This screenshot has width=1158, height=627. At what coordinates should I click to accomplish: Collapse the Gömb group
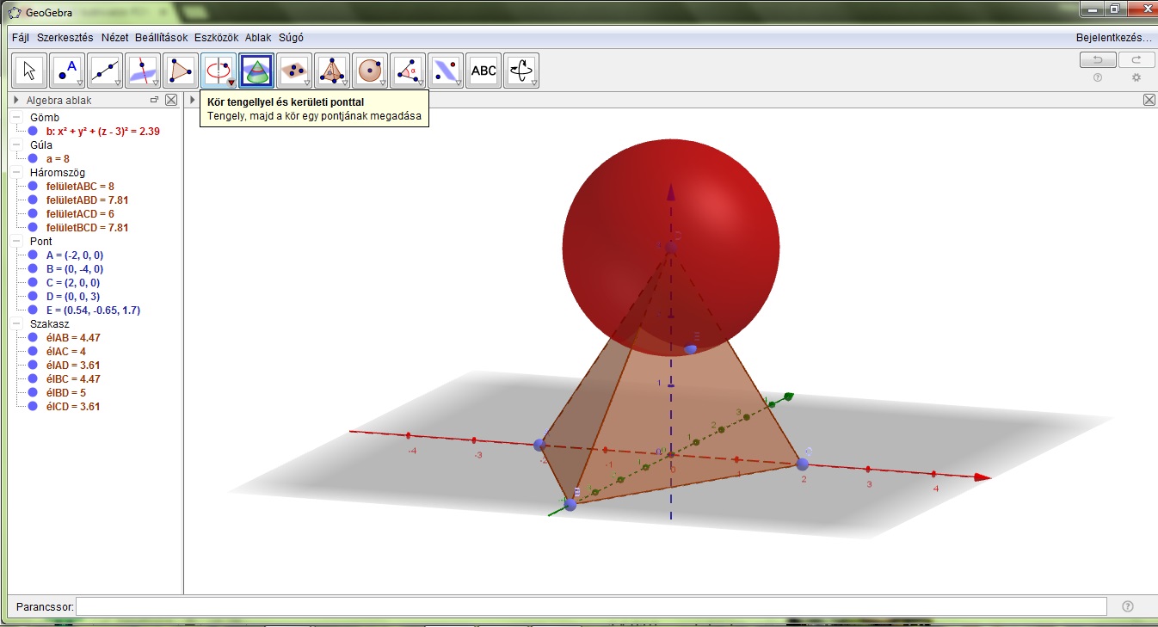tap(17, 118)
